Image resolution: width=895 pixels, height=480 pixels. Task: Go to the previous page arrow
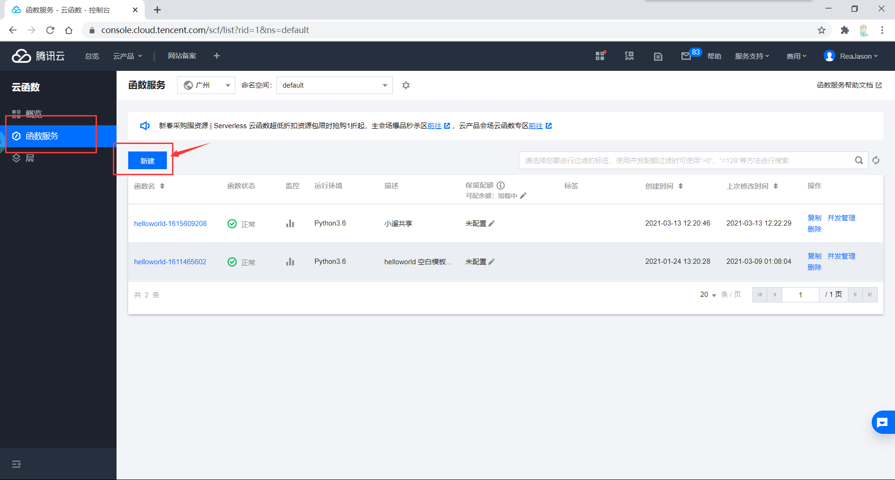point(775,295)
